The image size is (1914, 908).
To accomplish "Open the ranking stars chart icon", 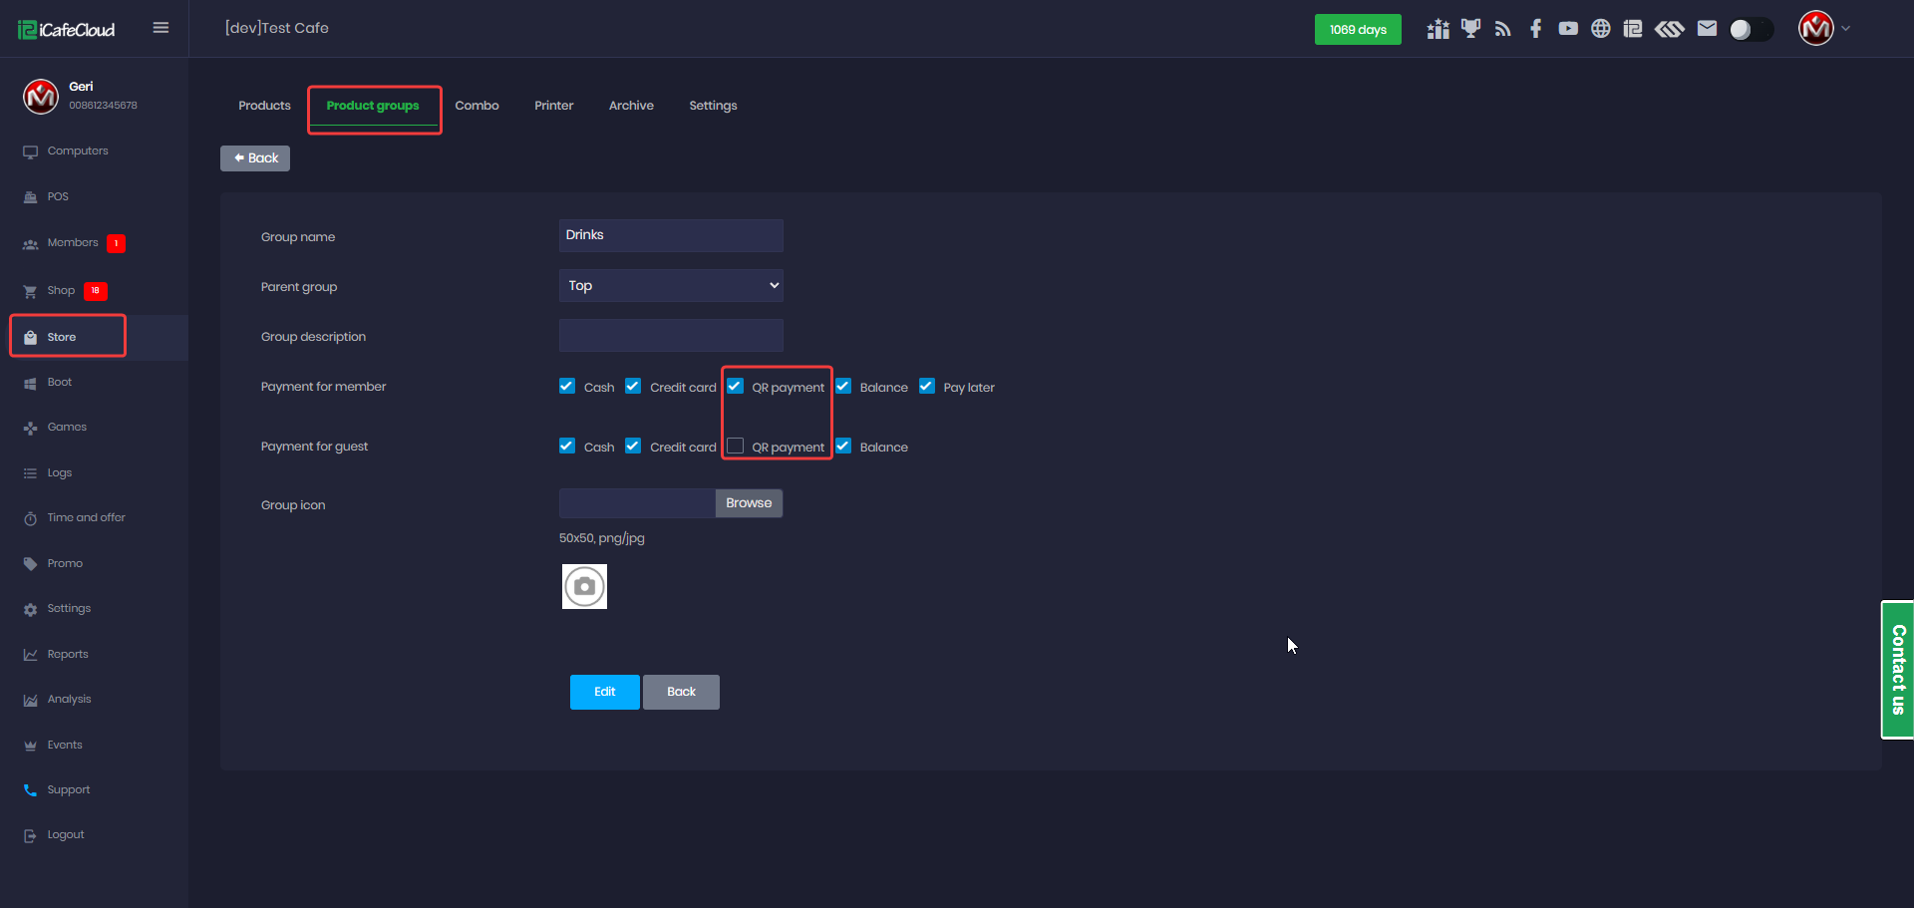I will [1437, 29].
